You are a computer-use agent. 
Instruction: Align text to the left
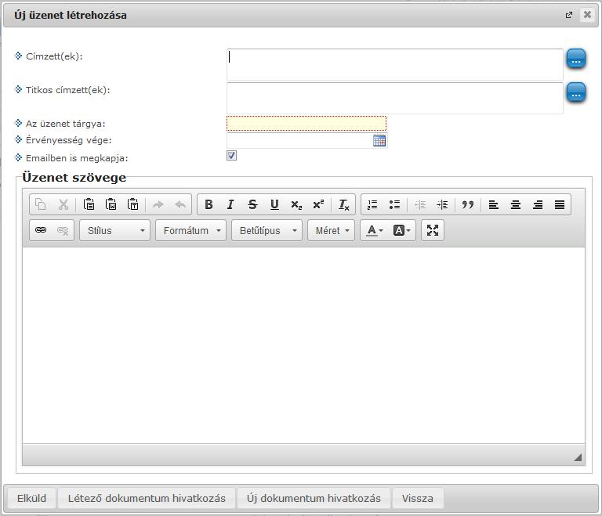coord(493,204)
